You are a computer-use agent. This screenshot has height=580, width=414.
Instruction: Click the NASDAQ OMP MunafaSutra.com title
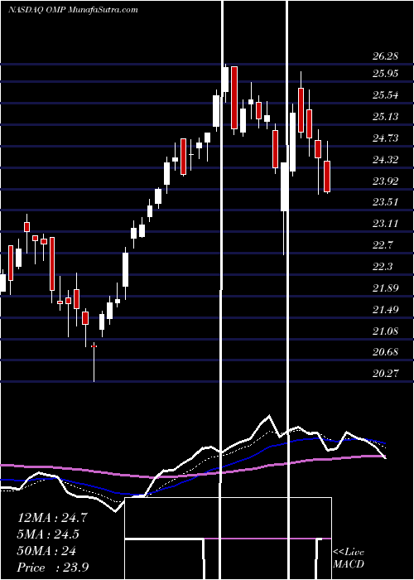(x=73, y=10)
